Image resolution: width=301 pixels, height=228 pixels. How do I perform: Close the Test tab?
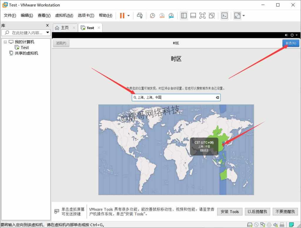click(99, 28)
